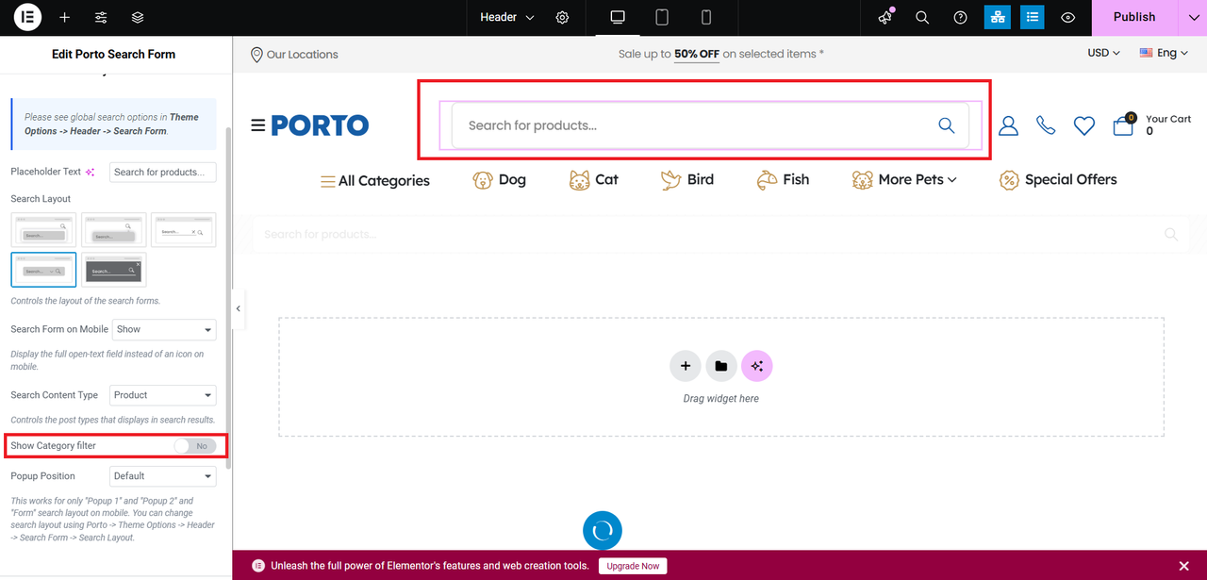Expand the Publish options arrow
The width and height of the screenshot is (1207, 580).
(1192, 17)
